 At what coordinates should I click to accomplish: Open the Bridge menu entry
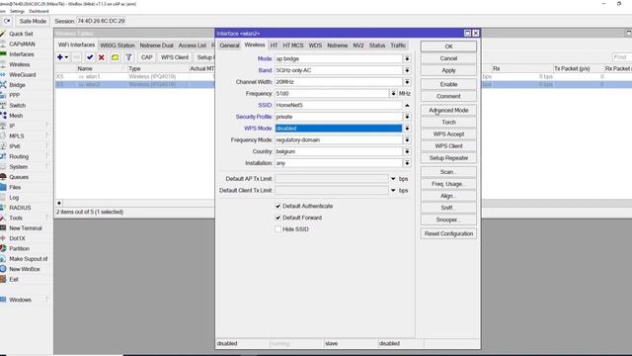point(17,85)
